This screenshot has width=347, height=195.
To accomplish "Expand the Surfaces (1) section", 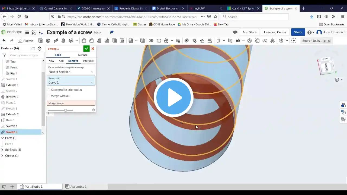I will tap(2, 149).
